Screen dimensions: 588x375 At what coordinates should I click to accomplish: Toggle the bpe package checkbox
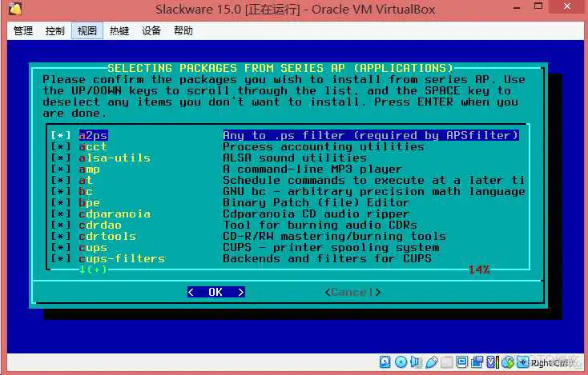[61, 202]
